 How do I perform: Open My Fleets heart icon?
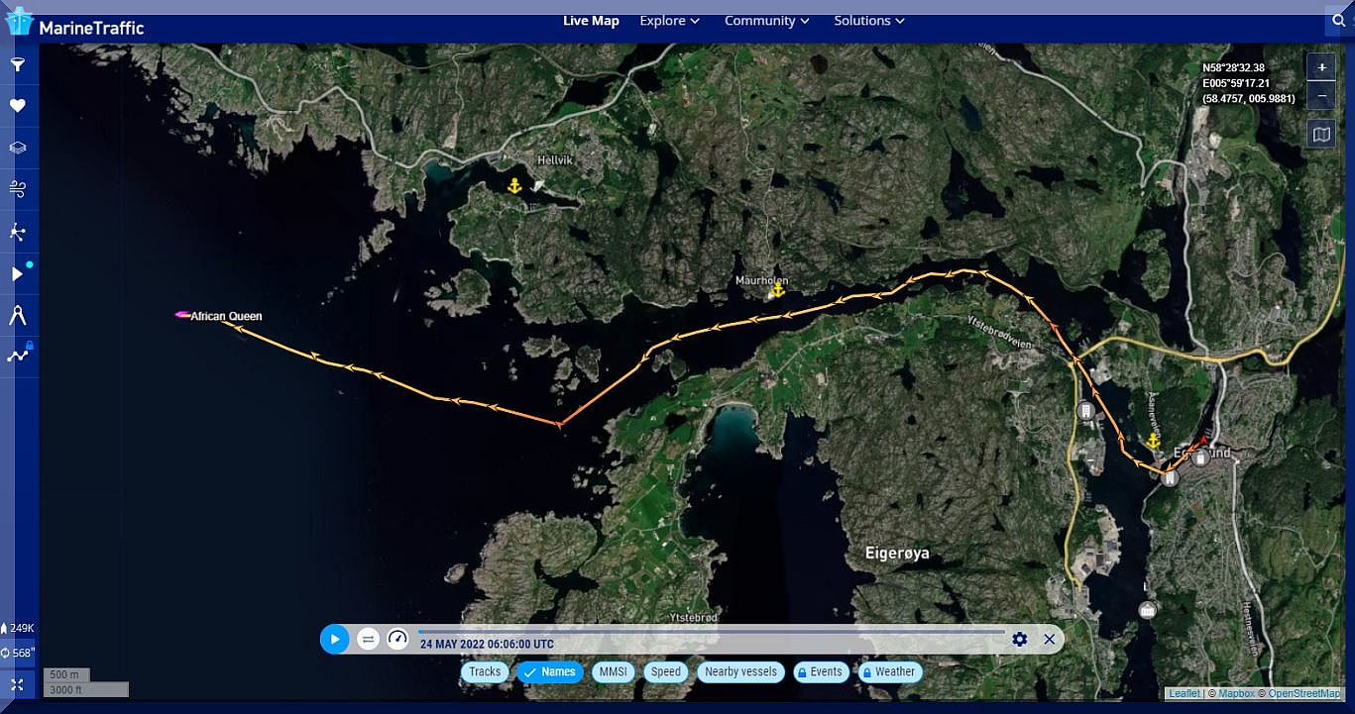[x=17, y=106]
